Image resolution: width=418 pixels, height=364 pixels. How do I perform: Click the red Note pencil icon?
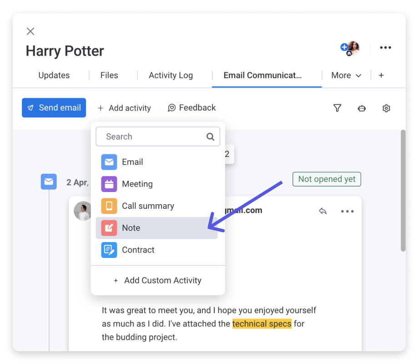[x=109, y=228]
